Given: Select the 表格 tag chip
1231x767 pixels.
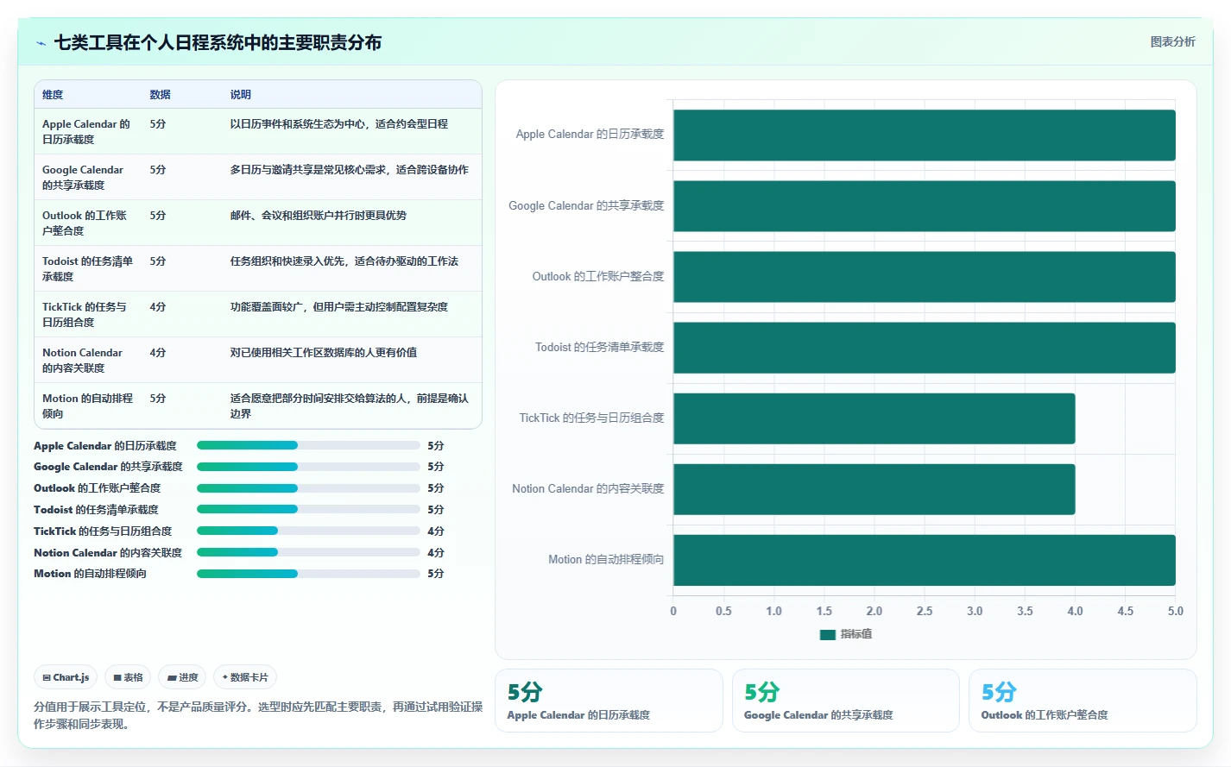Looking at the screenshot, I should pos(128,677).
